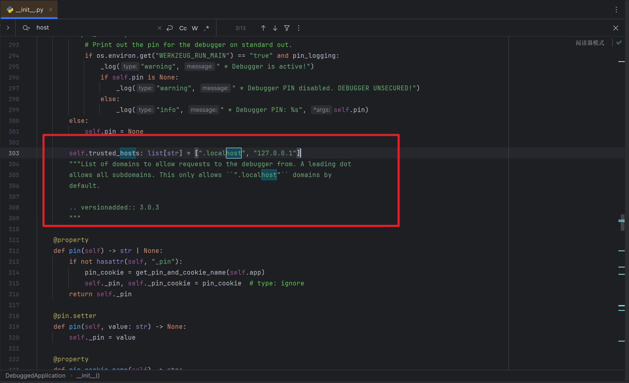Click line number 311 in gutter

pyautogui.click(x=14, y=240)
